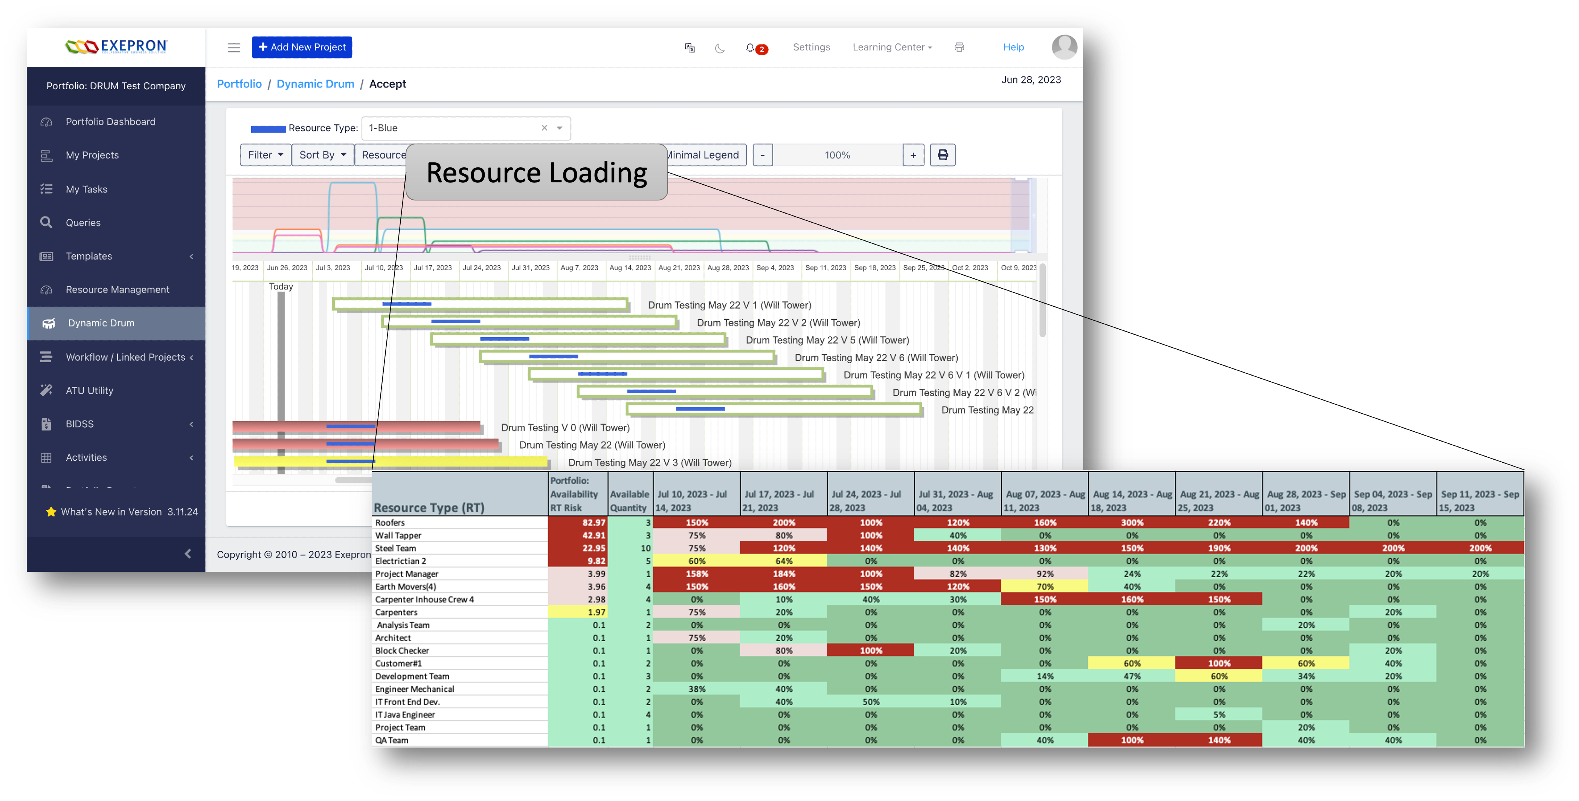Select ATU Utility menu item
Image resolution: width=1579 pixels, height=801 pixels.
116,390
